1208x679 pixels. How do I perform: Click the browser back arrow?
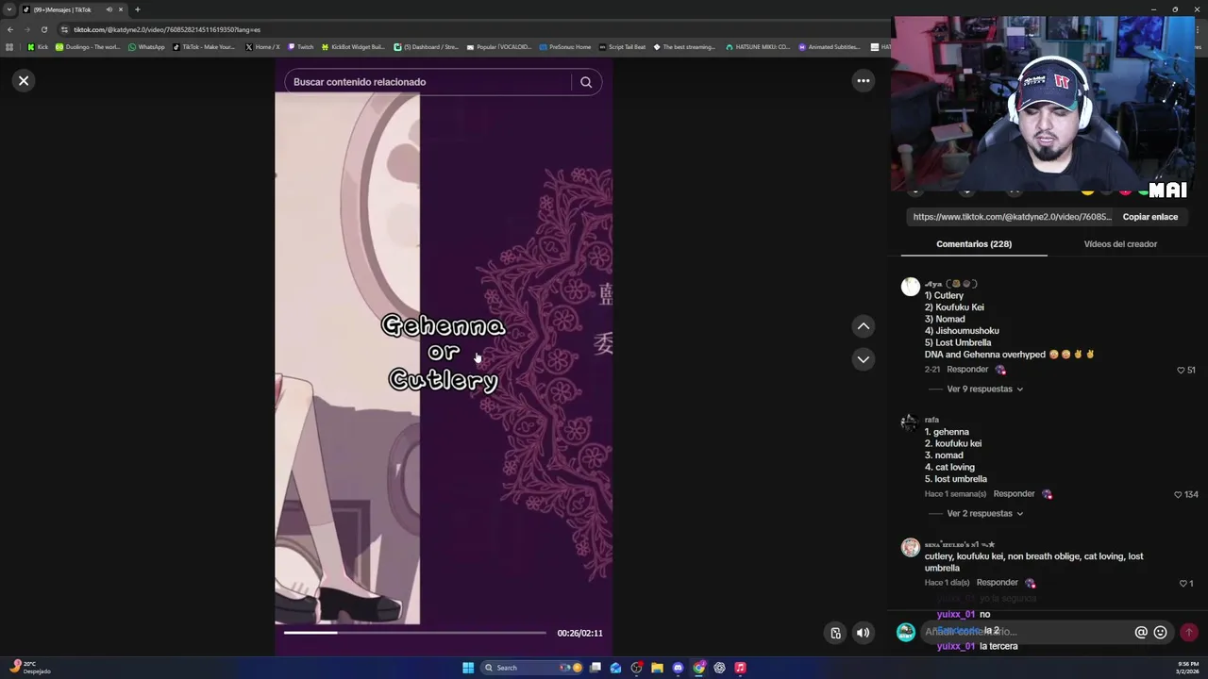(x=10, y=29)
